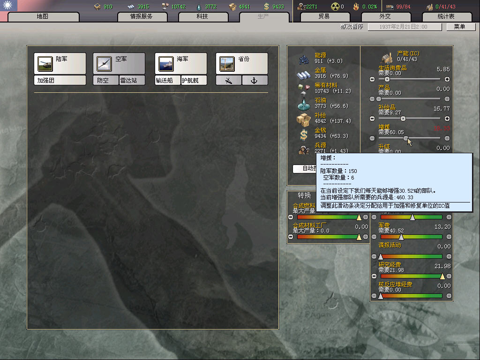Open the 菜单 button
The width and height of the screenshot is (480, 360).
point(461,27)
